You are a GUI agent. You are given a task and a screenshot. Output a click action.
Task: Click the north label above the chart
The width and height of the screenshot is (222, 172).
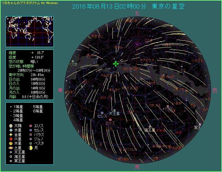point(137,13)
